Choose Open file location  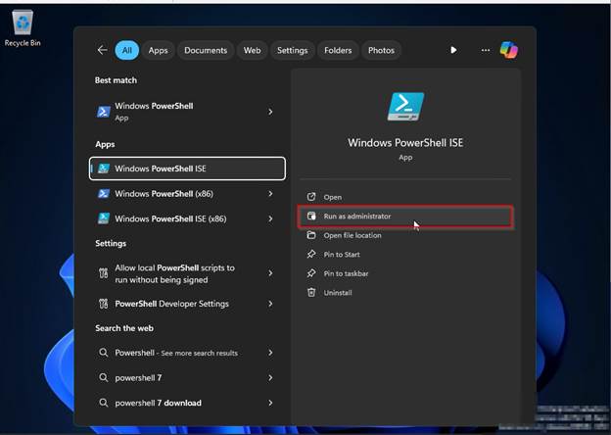pos(352,235)
